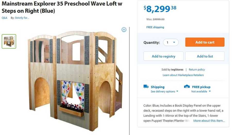
Task: Click More about this item link
Action: pyautogui.click(x=209, y=121)
